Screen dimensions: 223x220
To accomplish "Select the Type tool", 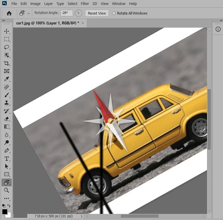I will [x=7, y=159].
